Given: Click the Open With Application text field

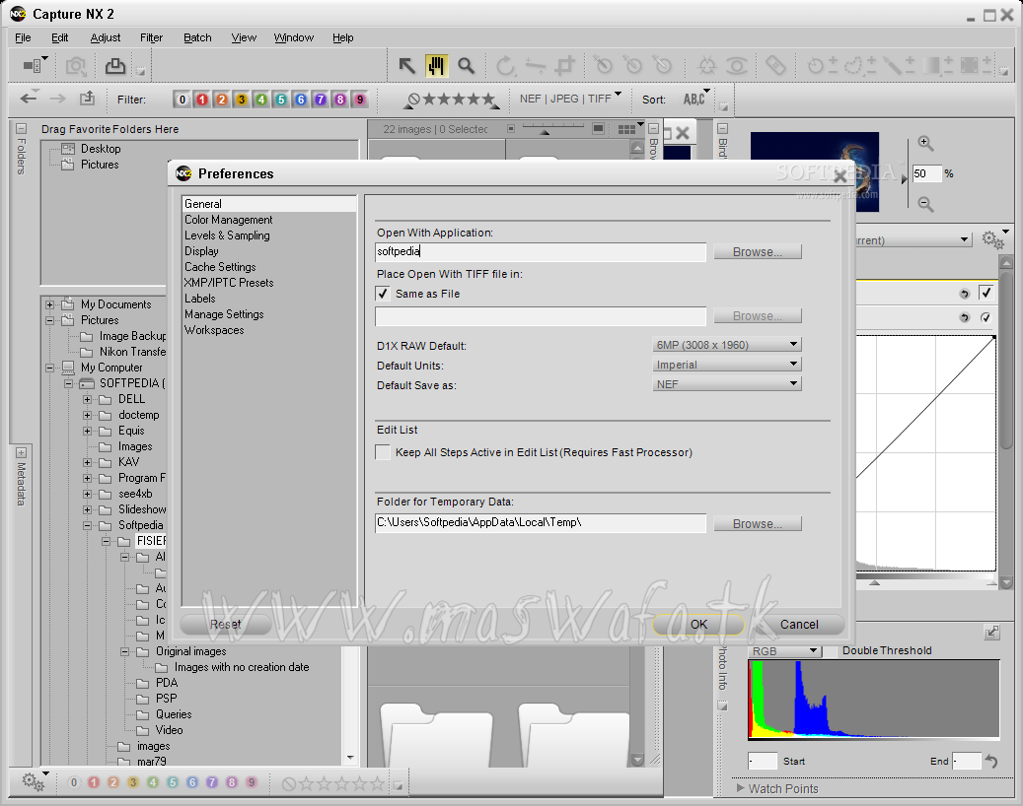Looking at the screenshot, I should click(x=541, y=252).
